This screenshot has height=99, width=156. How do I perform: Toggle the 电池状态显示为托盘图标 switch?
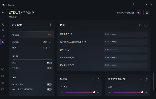[49, 89]
